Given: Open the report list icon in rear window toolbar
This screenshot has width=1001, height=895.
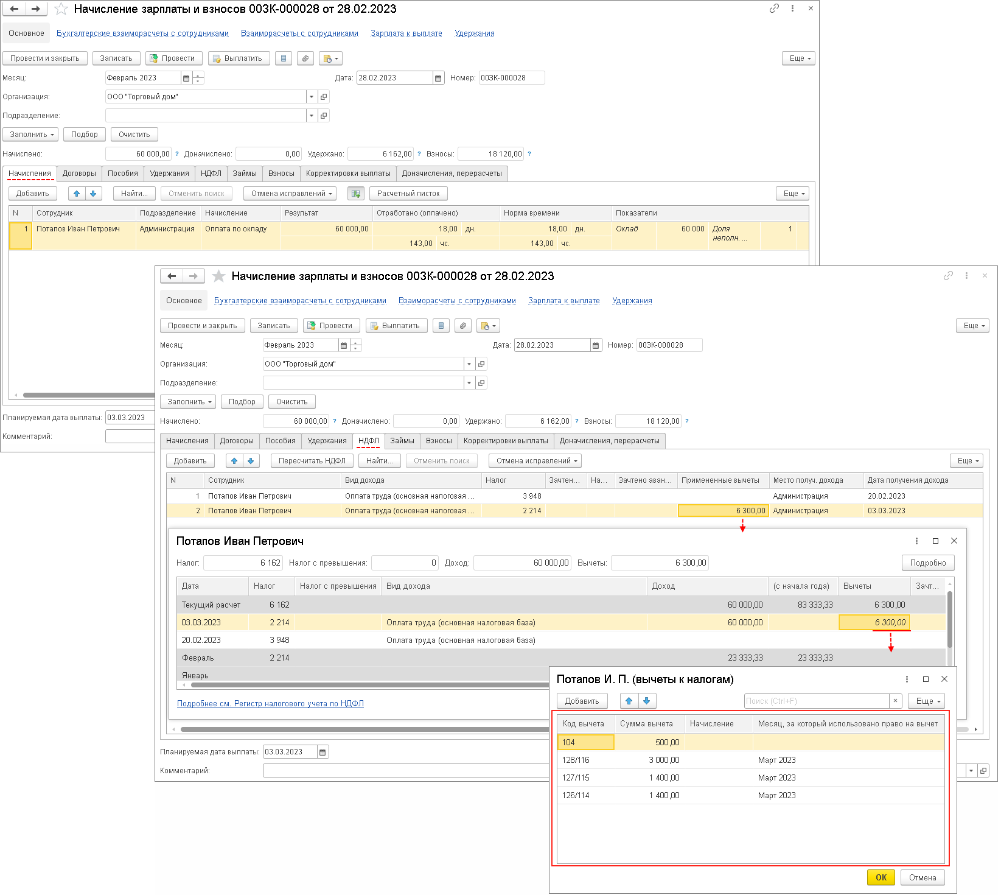Looking at the screenshot, I should click(x=284, y=58).
